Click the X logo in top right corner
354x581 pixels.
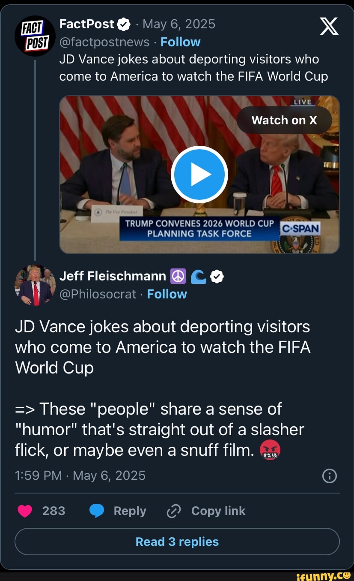(x=329, y=26)
